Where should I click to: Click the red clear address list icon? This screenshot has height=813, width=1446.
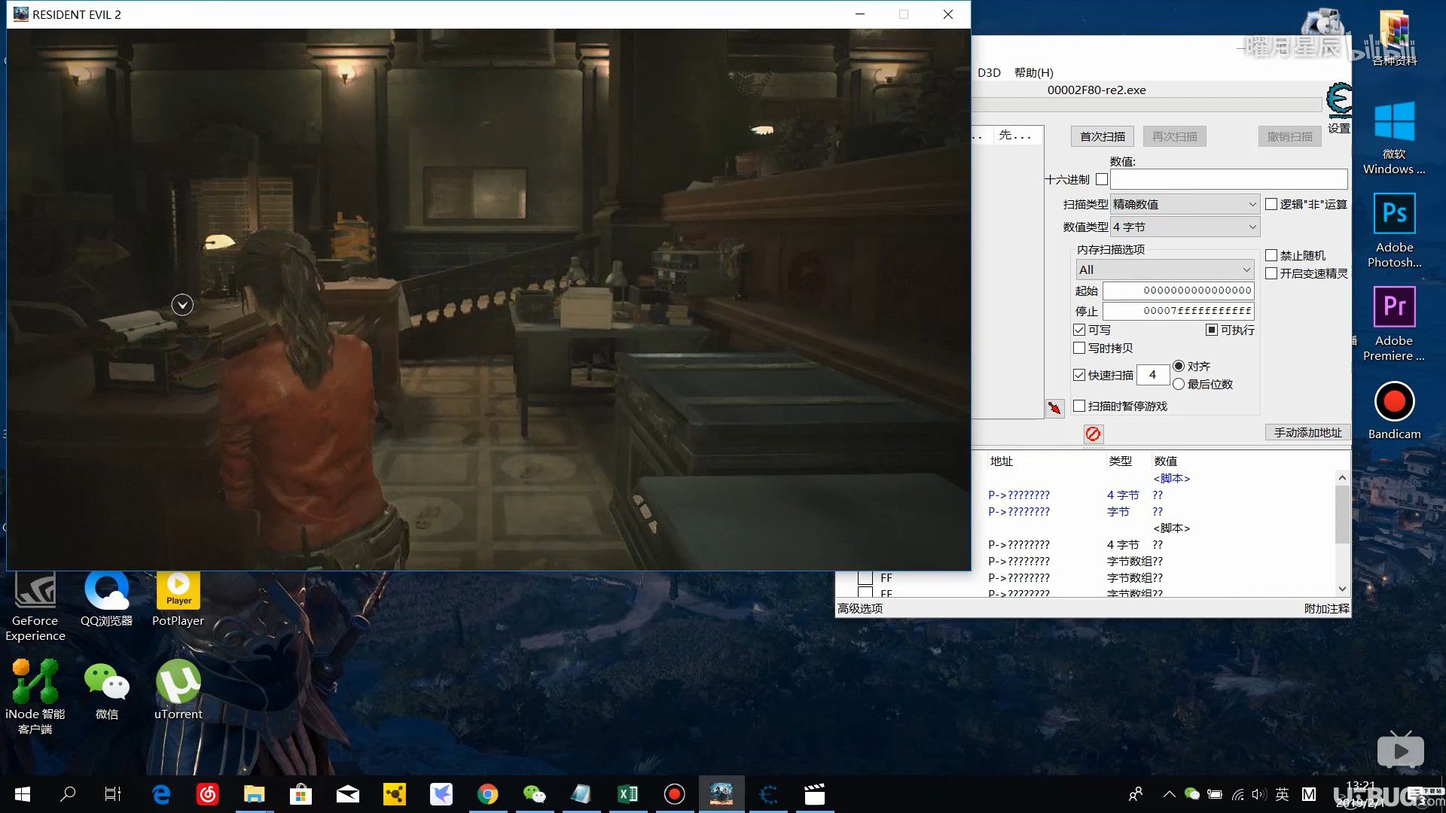[1094, 434]
